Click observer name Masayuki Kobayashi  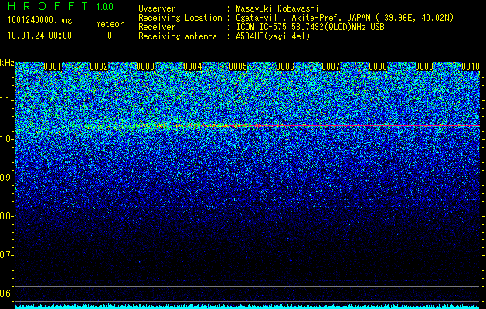(x=277, y=8)
